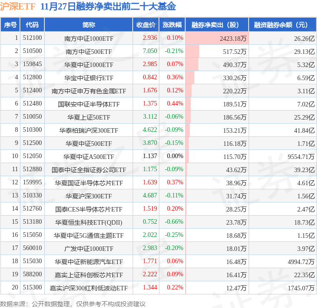Click the 融券净卖出（股） column header
Screen dimensions: 317x308
(217, 24)
